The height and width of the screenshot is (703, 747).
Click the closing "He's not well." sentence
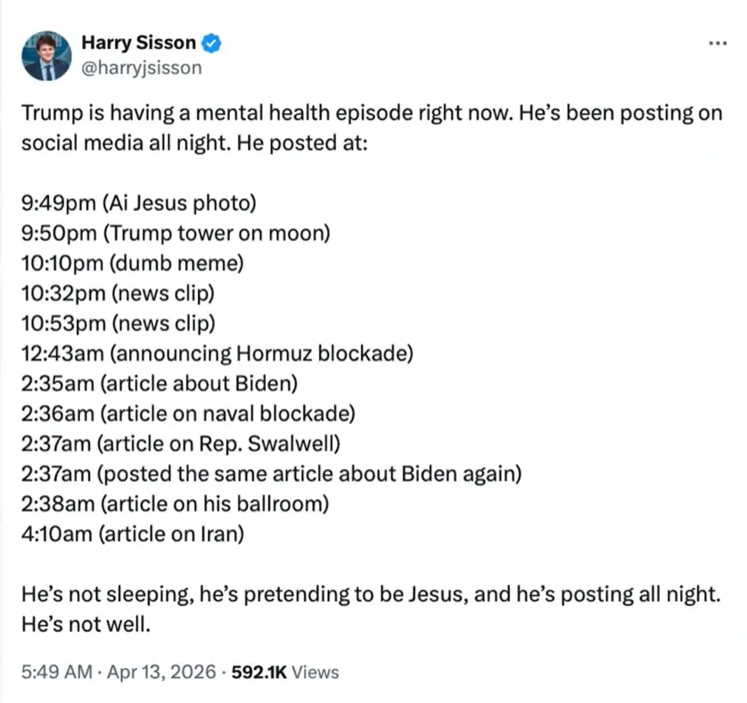86,624
